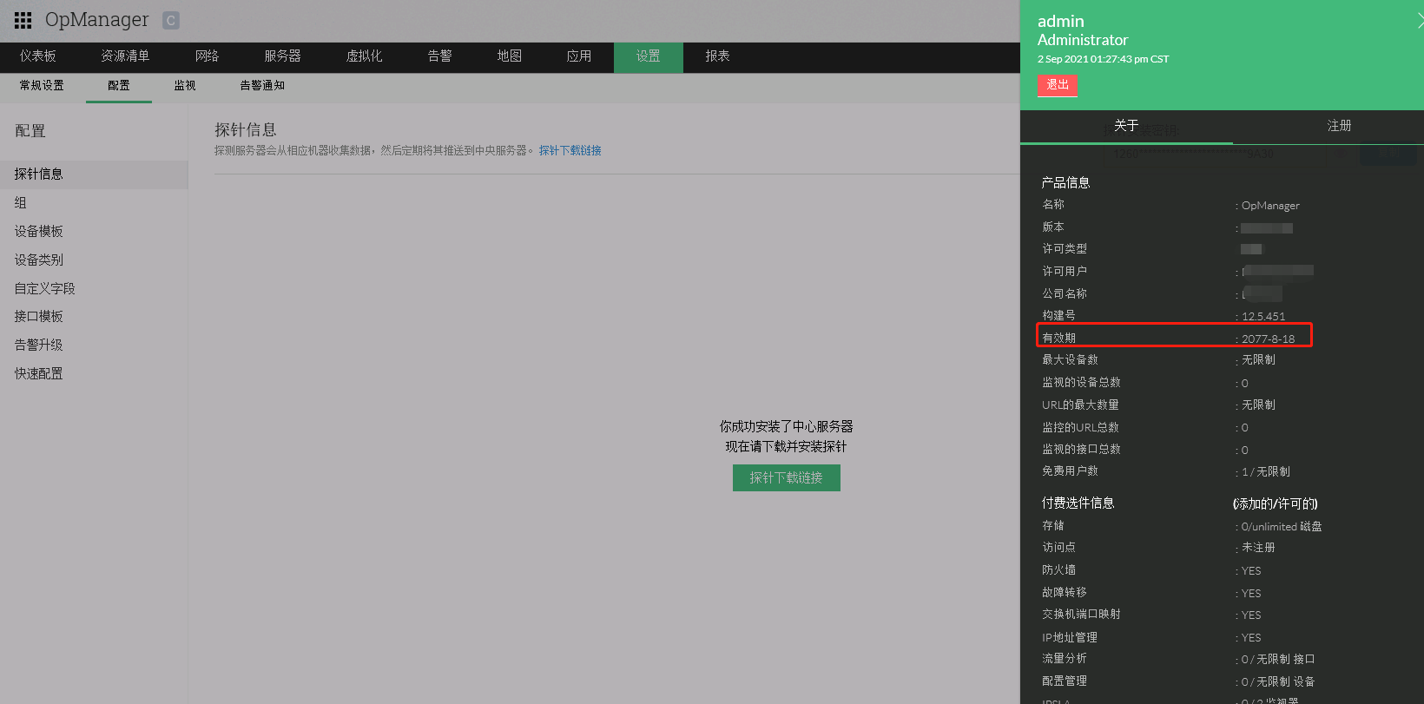Screen dimensions: 1424x704
Task: Open 告警升级 in the left sidebar
Action: tap(39, 345)
